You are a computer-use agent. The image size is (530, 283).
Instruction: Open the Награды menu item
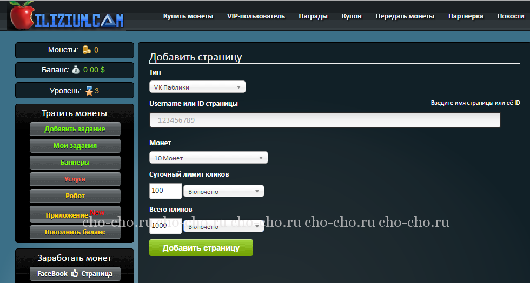(313, 16)
